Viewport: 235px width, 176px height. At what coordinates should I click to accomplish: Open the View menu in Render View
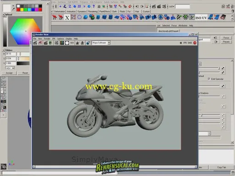tap(40, 38)
